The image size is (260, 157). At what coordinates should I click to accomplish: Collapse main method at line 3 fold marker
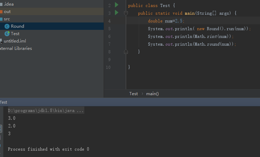(x=126, y=13)
